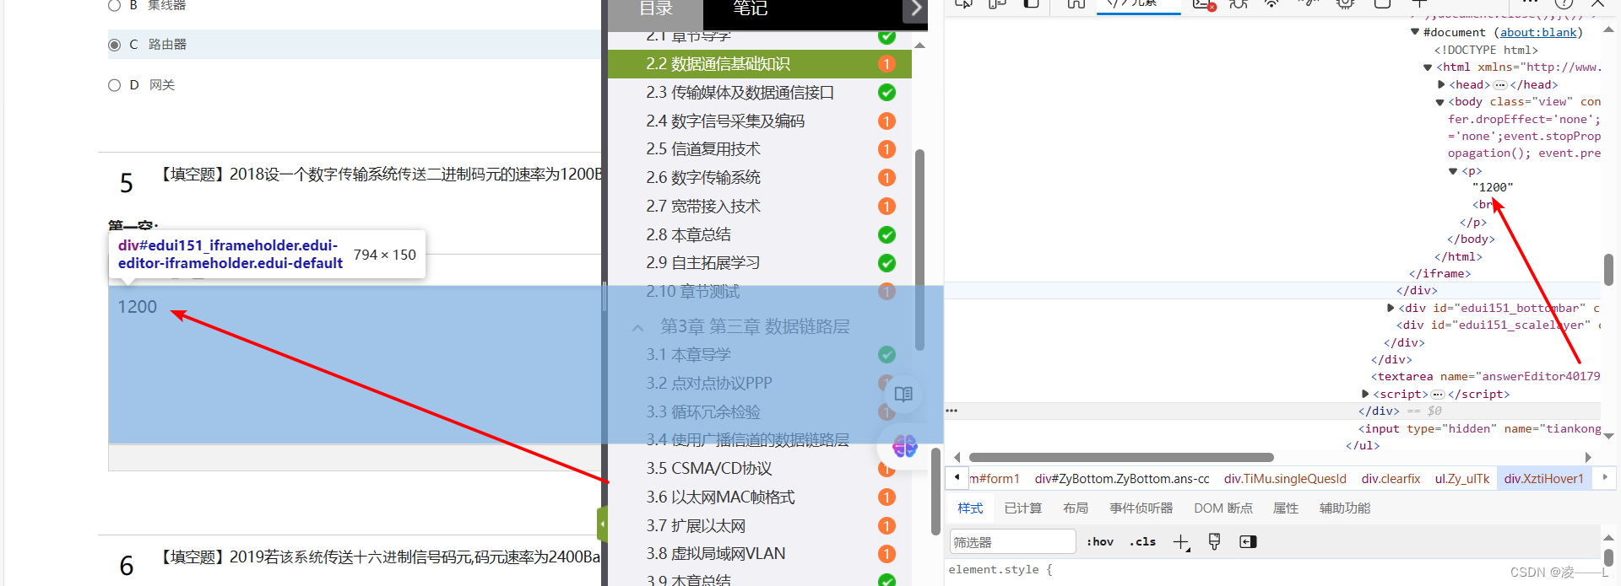Select breadcrumb div.XztiHover1
The image size is (1621, 586).
pyautogui.click(x=1544, y=479)
